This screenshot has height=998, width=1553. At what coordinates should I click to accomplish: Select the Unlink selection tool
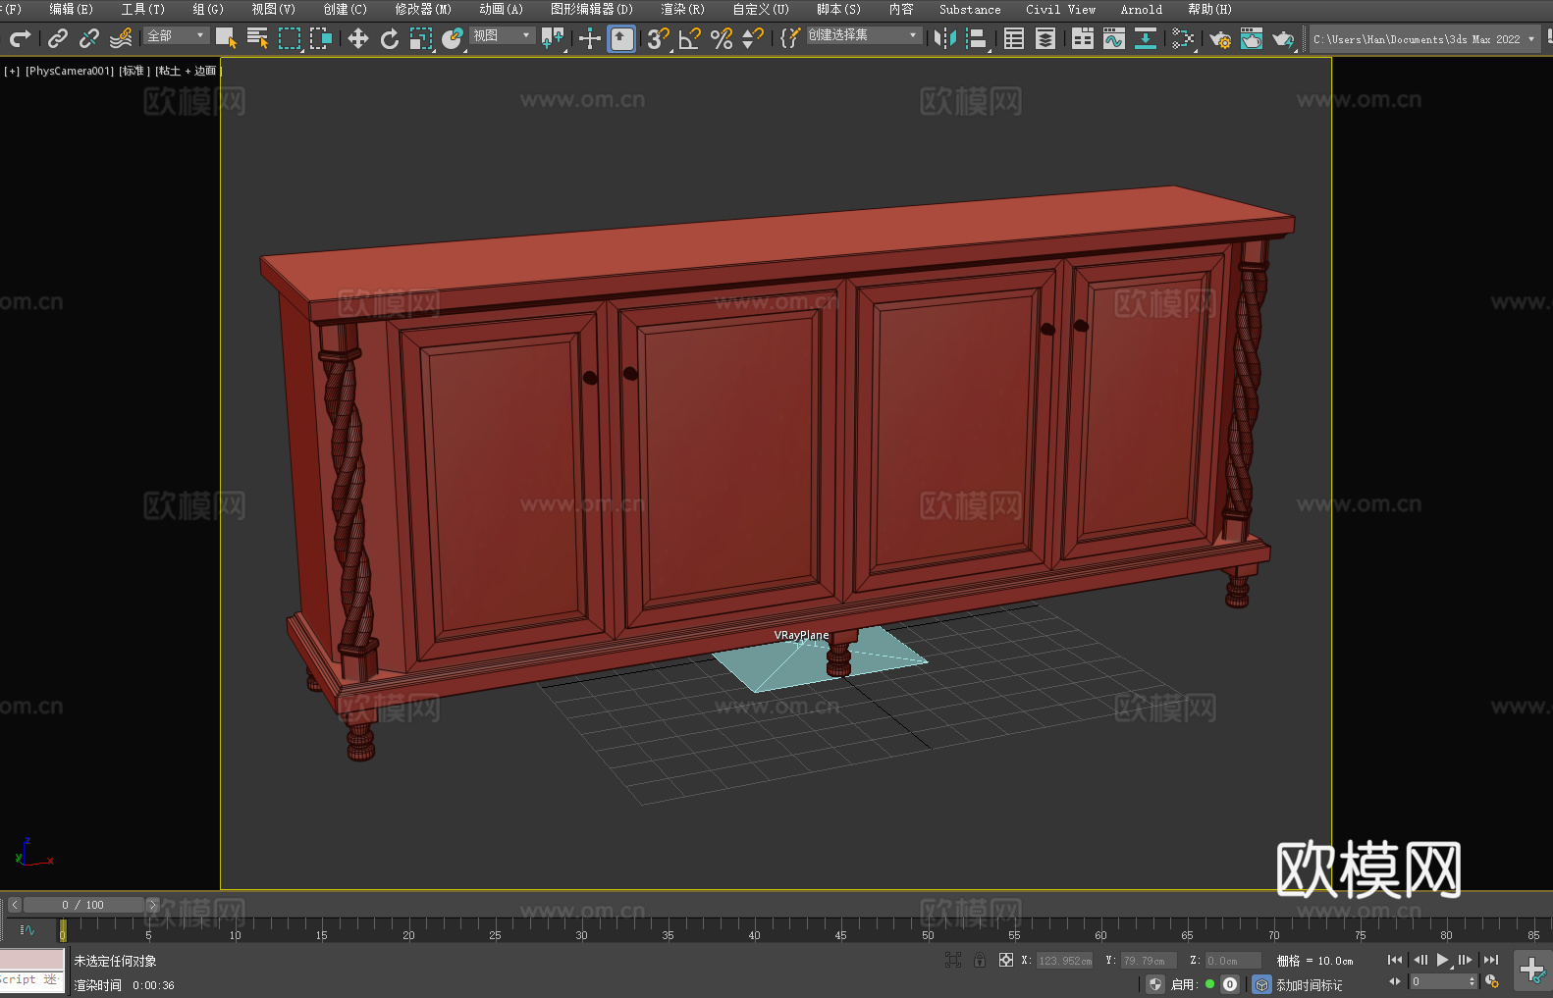coord(89,38)
